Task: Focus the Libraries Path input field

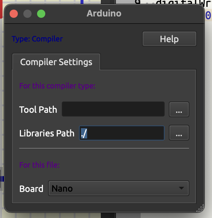Action: (x=122, y=133)
